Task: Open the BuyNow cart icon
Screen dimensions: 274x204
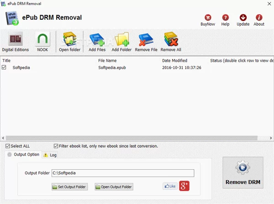Action: [x=208, y=18]
